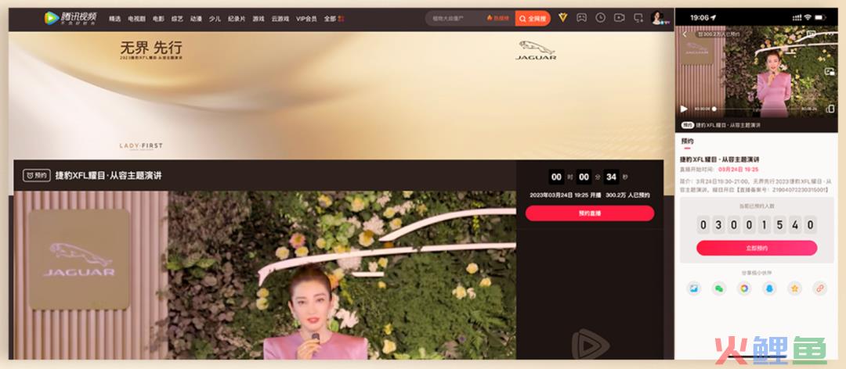Screen dimensions: 846x369
Task: Switch to the 少儿 category
Action: (215, 18)
